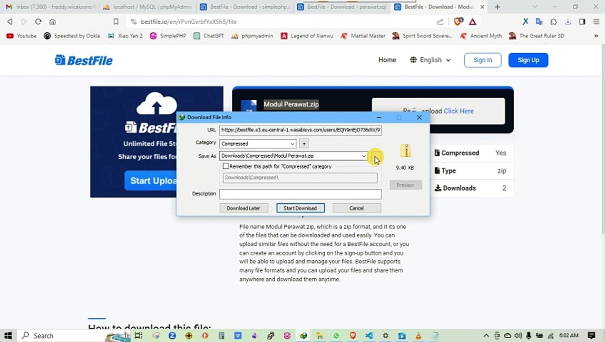The width and height of the screenshot is (605, 342).
Task: Open a new browser tab
Action: [497, 7]
